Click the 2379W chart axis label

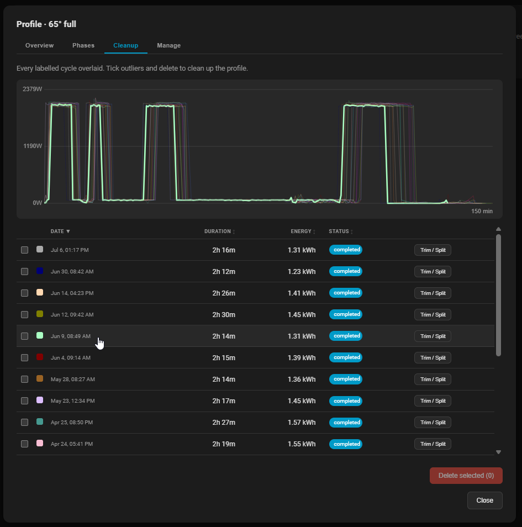[x=32, y=89]
